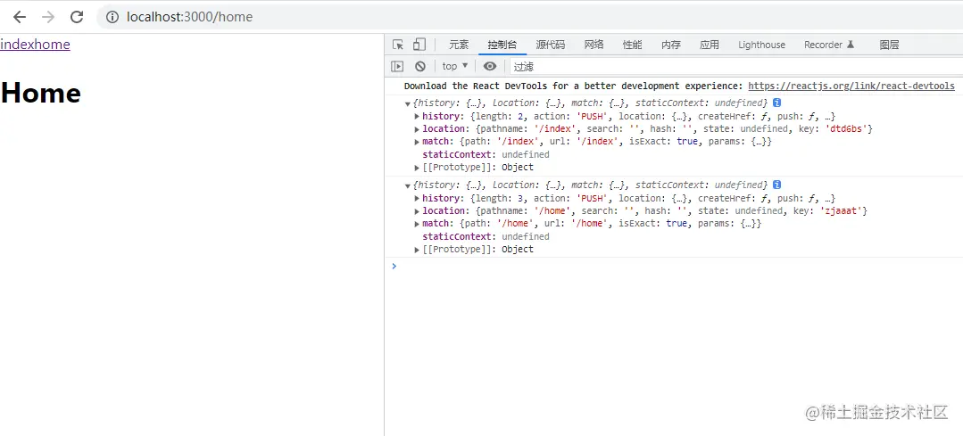Open the top JavaScript context dropdown
Viewport: 963px width, 436px height.
tap(455, 66)
